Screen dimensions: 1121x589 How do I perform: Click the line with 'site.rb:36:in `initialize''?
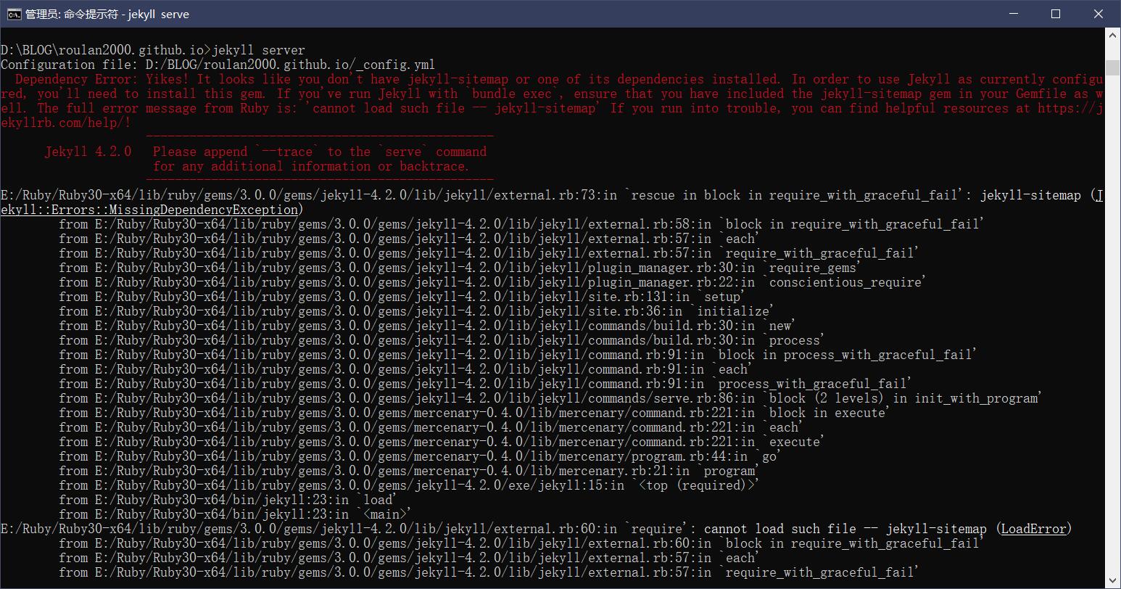click(416, 311)
